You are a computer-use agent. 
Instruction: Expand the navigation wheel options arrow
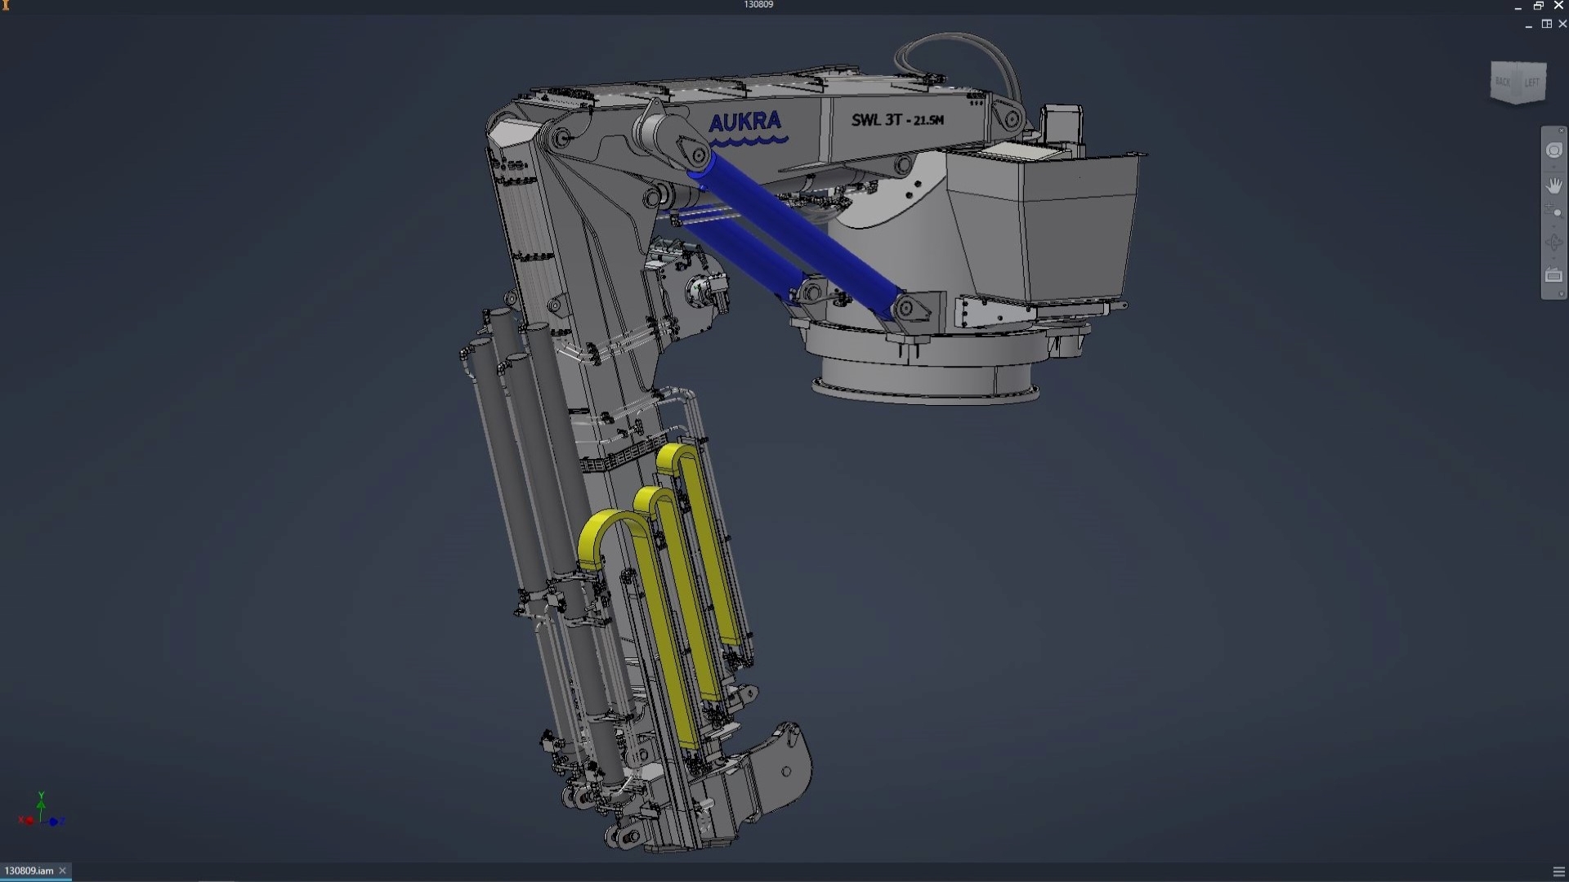[1554, 167]
